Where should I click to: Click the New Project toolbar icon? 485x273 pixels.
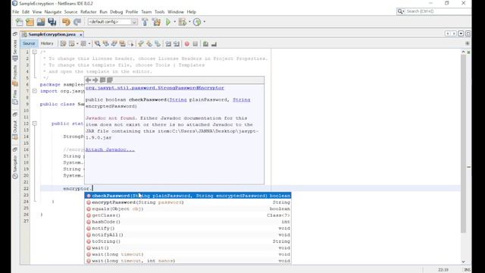tap(30, 22)
